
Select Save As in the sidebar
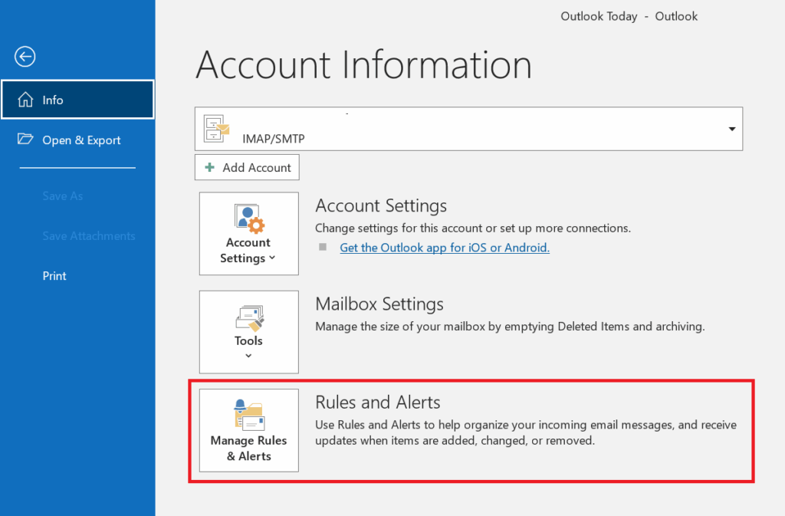(63, 196)
